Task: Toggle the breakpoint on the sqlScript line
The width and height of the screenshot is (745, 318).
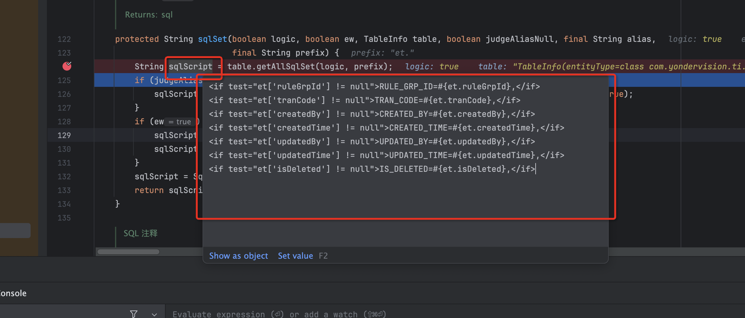Action: [67, 66]
